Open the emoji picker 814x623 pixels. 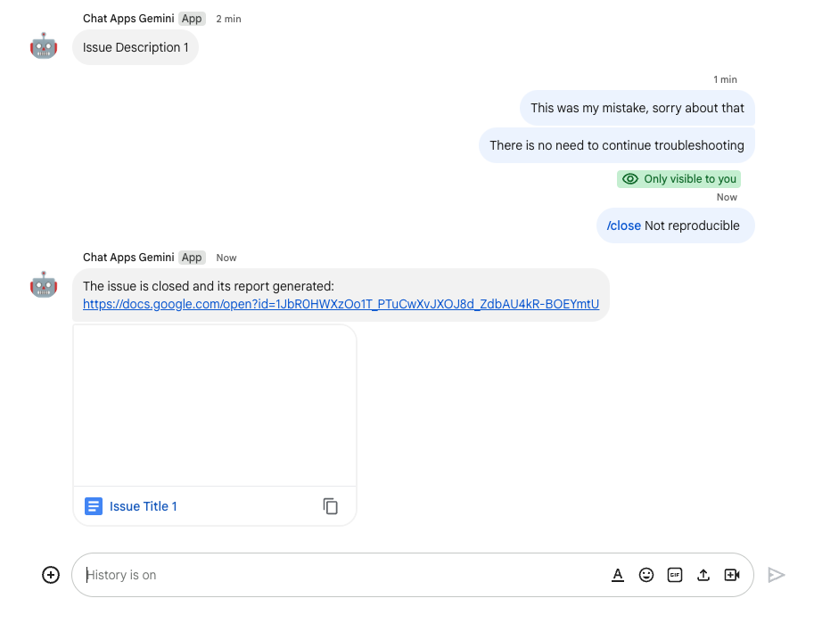pyautogui.click(x=646, y=575)
